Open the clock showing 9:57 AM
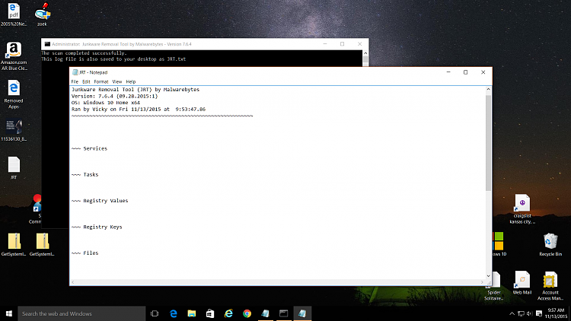Viewport: 571px width, 321px height. [556, 313]
